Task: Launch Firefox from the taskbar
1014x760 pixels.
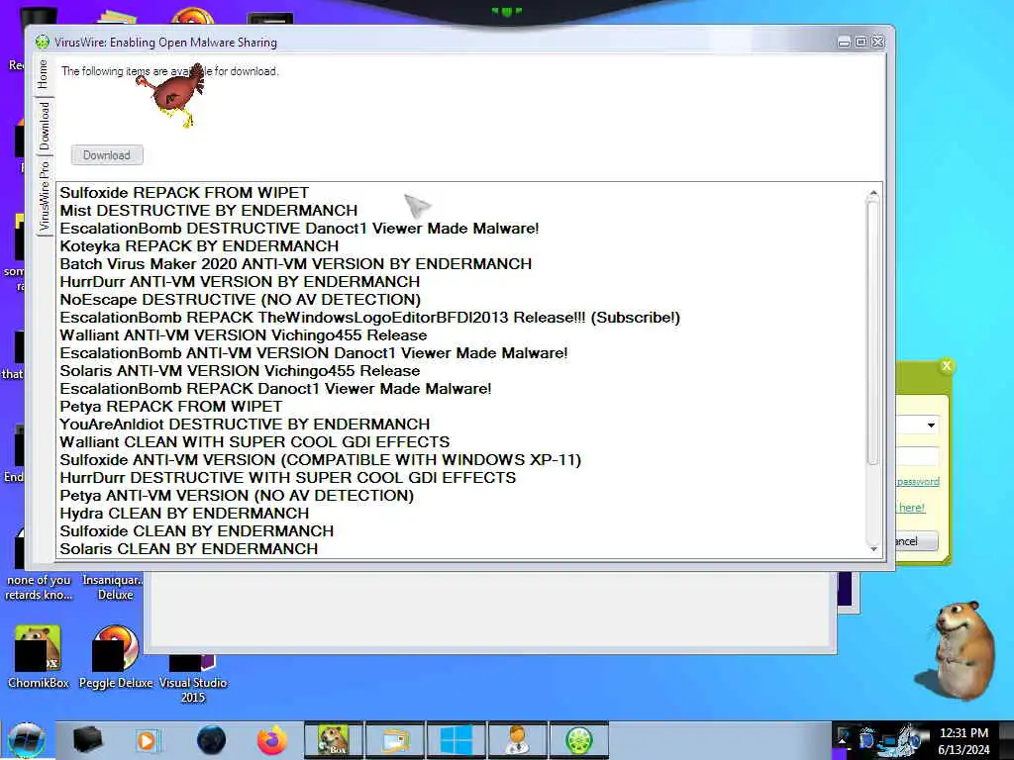Action: 272,740
